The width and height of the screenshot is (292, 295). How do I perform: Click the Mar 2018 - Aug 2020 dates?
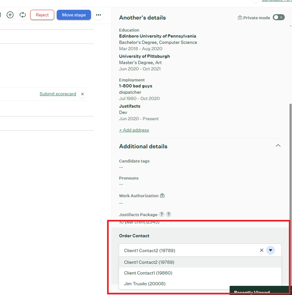pos(141,49)
